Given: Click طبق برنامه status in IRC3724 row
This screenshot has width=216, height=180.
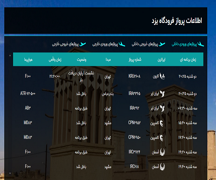Looking at the screenshot, I should tap(81, 152).
